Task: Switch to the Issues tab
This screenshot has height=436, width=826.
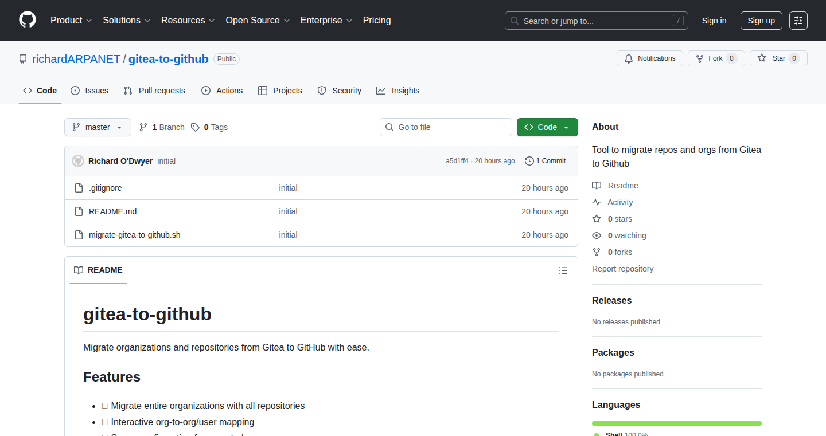Action: pos(89,91)
